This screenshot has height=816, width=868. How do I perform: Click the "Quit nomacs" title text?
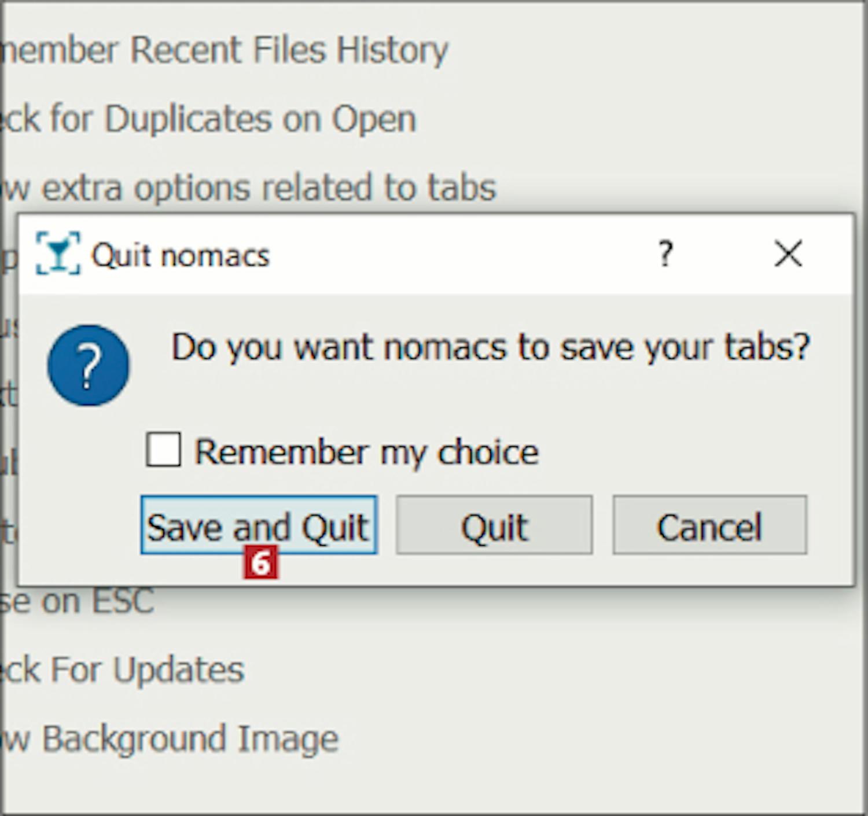coord(181,255)
